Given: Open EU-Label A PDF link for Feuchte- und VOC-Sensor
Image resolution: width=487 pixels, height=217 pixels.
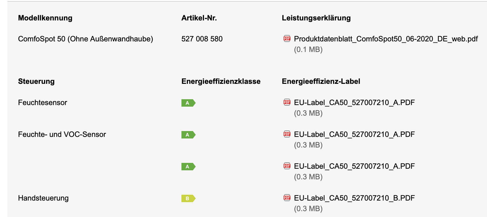Looking at the screenshot, I should click(x=354, y=134).
